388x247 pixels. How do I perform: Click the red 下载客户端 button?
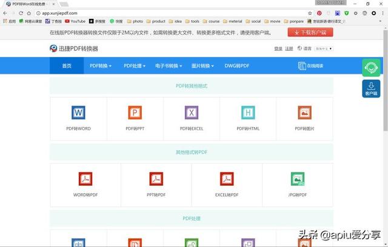click(x=310, y=32)
